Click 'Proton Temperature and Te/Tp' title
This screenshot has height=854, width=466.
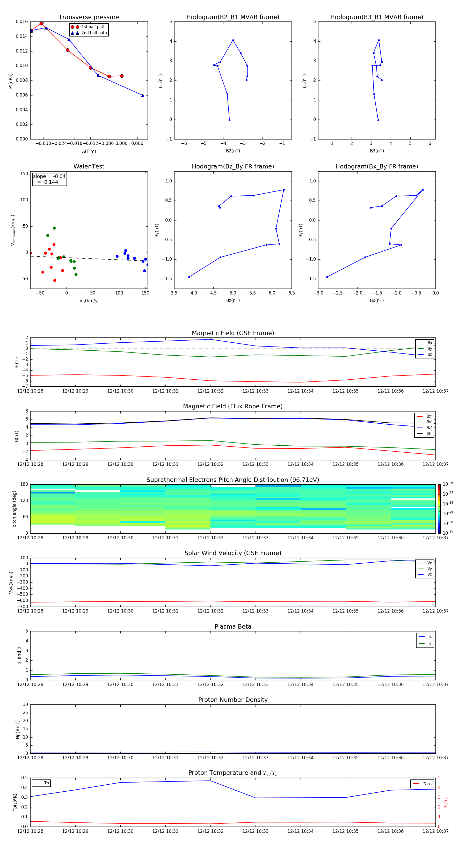[233, 773]
